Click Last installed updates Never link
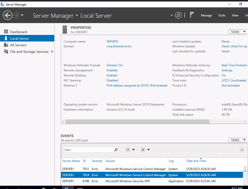 click(226, 41)
